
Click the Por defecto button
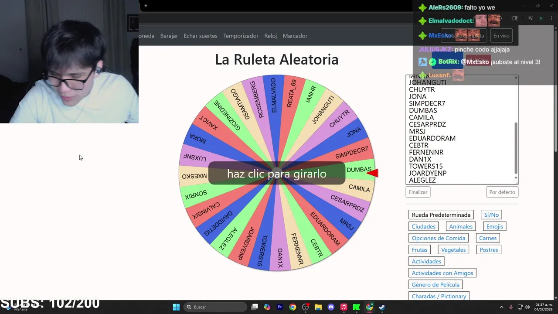502,192
